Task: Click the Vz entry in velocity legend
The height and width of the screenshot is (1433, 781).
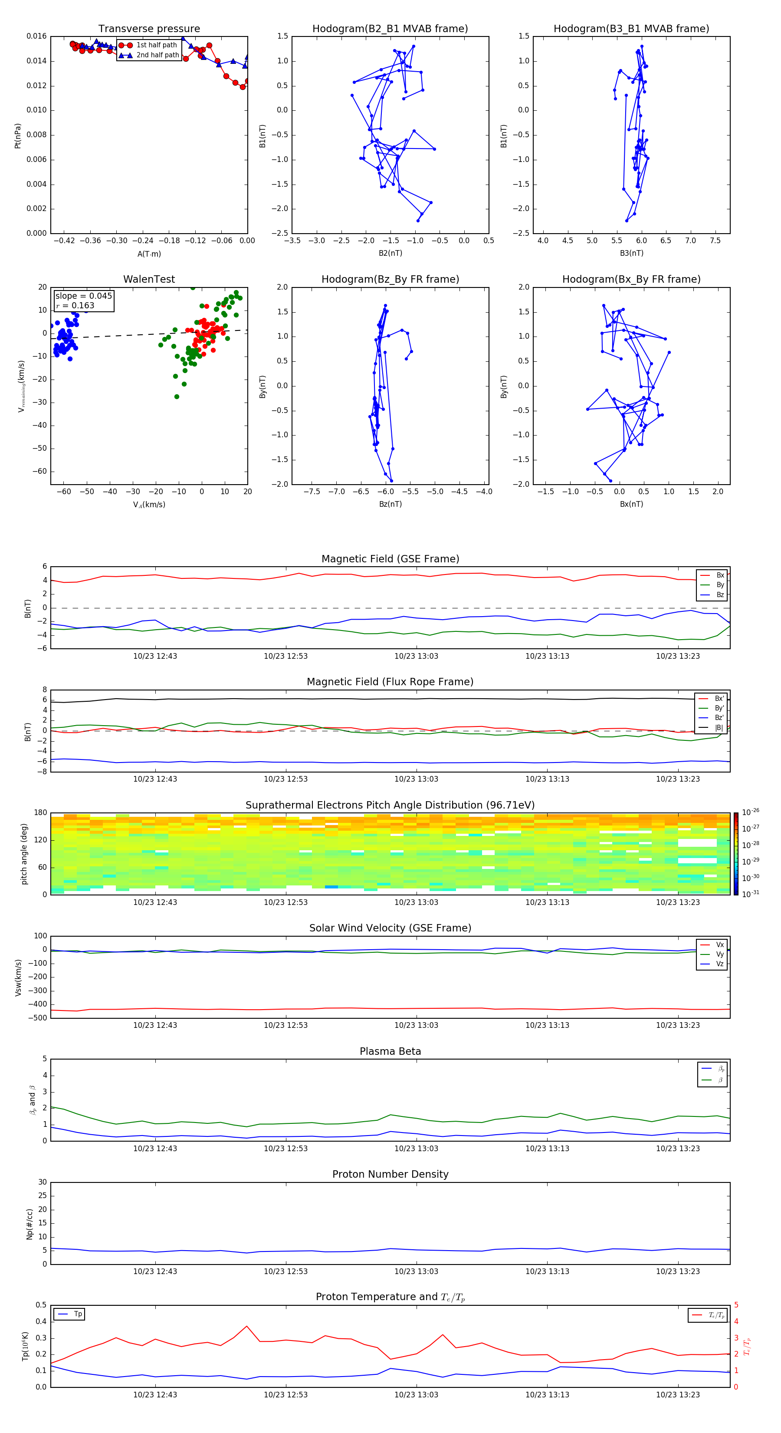Action: pyautogui.click(x=712, y=964)
